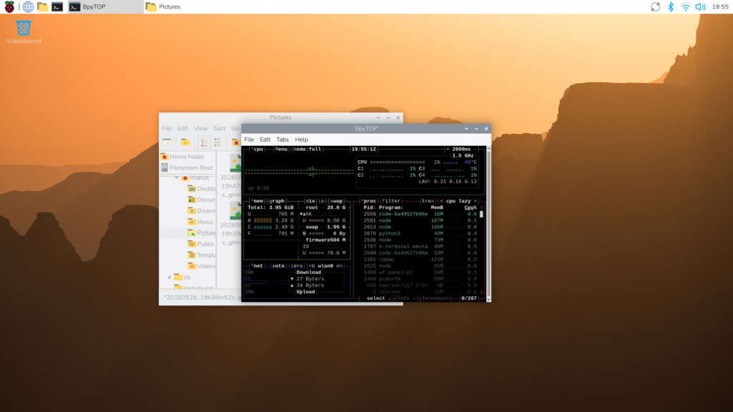Screen dimensions: 733x412
Task: Launch terminal from the panel launcher
Action: (57, 6)
